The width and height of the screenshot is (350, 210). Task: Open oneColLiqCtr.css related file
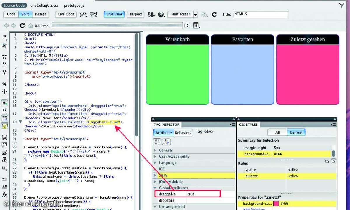[x=44, y=5]
